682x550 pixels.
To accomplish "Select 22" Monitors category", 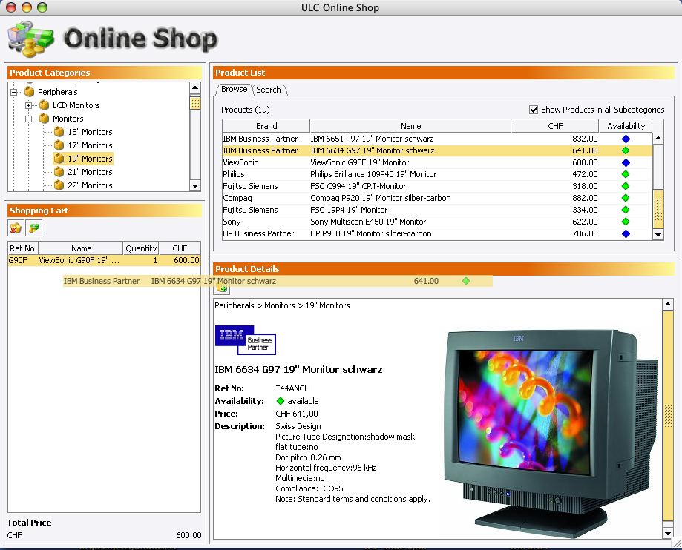I will (90, 185).
